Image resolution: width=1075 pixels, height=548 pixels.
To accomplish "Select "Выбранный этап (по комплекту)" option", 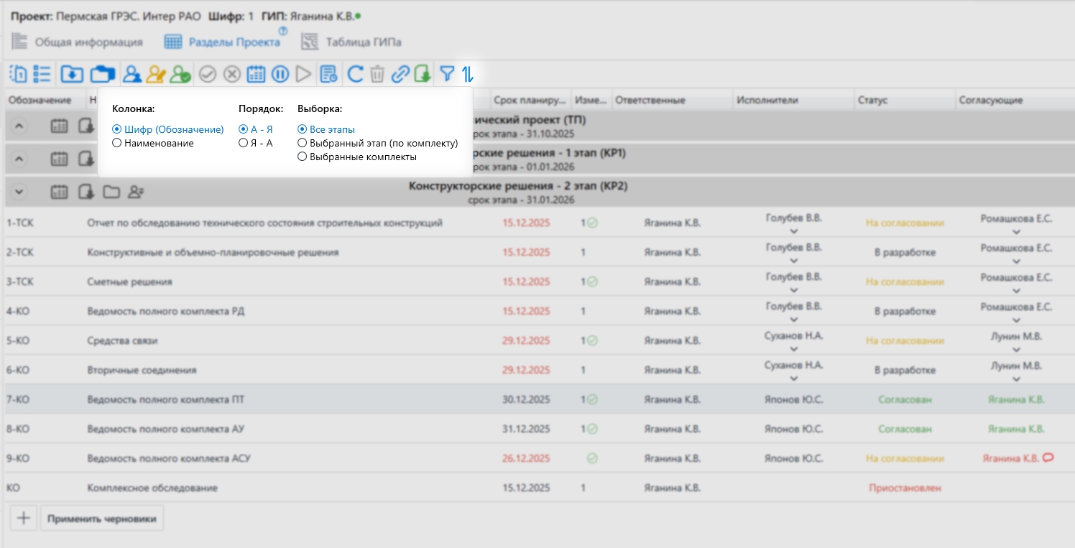I will [x=303, y=144].
